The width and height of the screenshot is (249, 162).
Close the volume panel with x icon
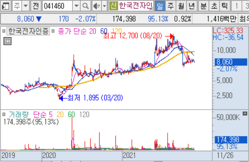coord(245,114)
